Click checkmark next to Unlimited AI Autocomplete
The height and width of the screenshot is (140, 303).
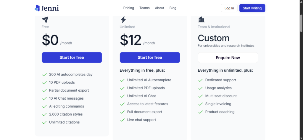point(123,80)
